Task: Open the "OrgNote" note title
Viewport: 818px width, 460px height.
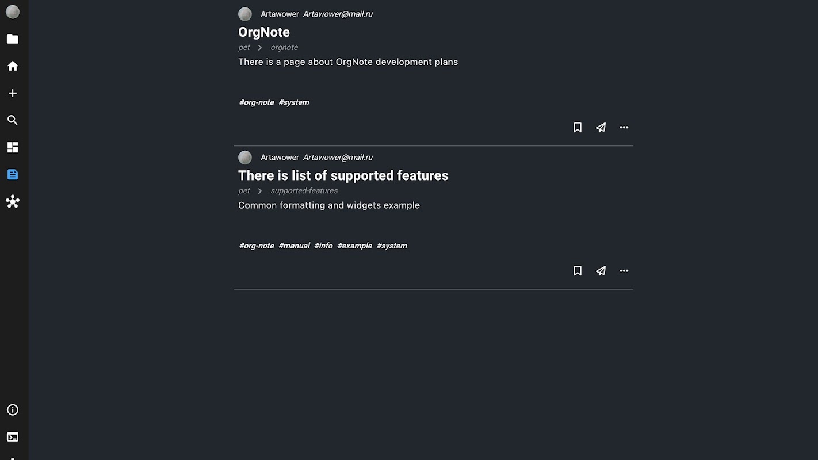Action: pyautogui.click(x=264, y=32)
